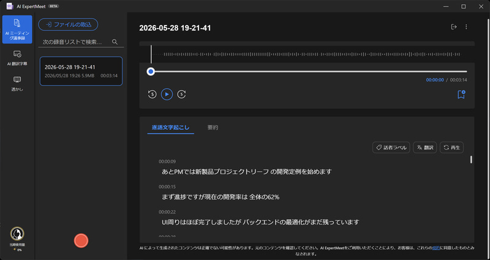Open AI ミーティング議事録 sidebar section
This screenshot has width=490, height=260.
[17, 29]
